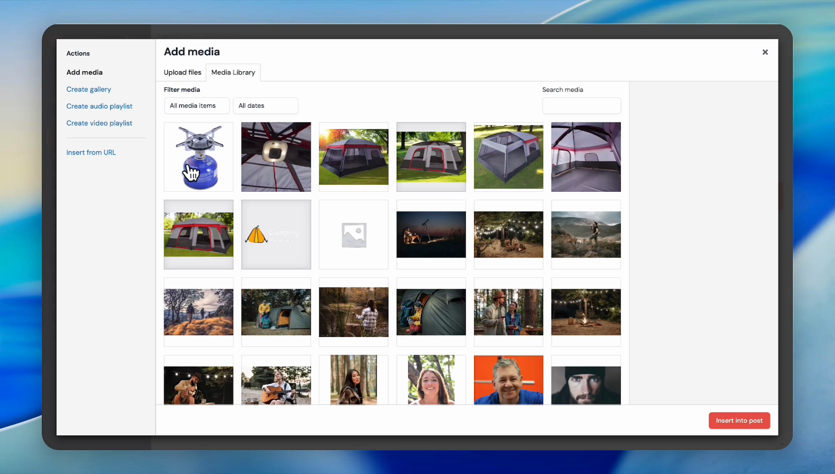Open the All media items dropdown

coord(196,106)
